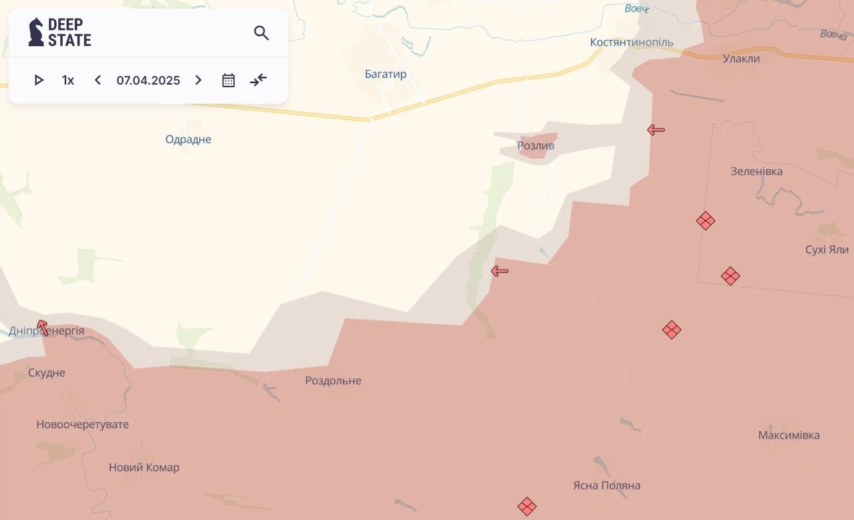Select the 07.04.2025 date field
The height and width of the screenshot is (520, 854).
[148, 81]
